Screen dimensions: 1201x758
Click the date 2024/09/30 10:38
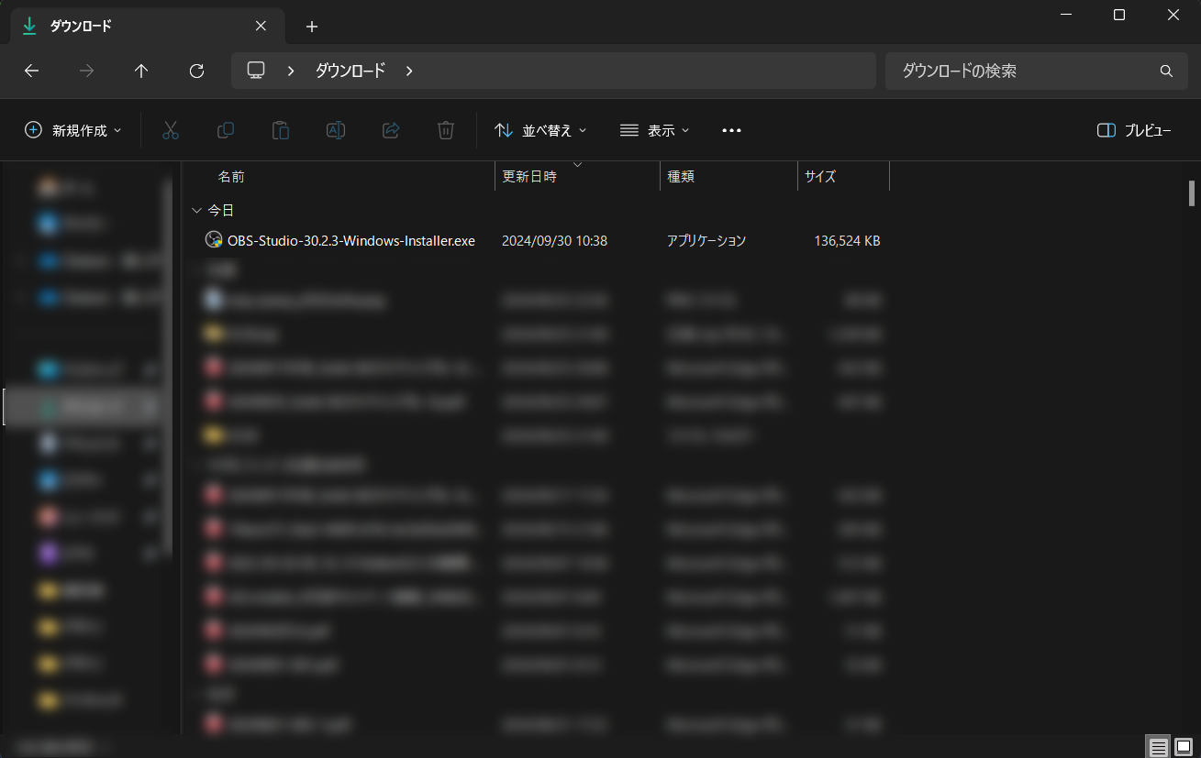coord(555,240)
